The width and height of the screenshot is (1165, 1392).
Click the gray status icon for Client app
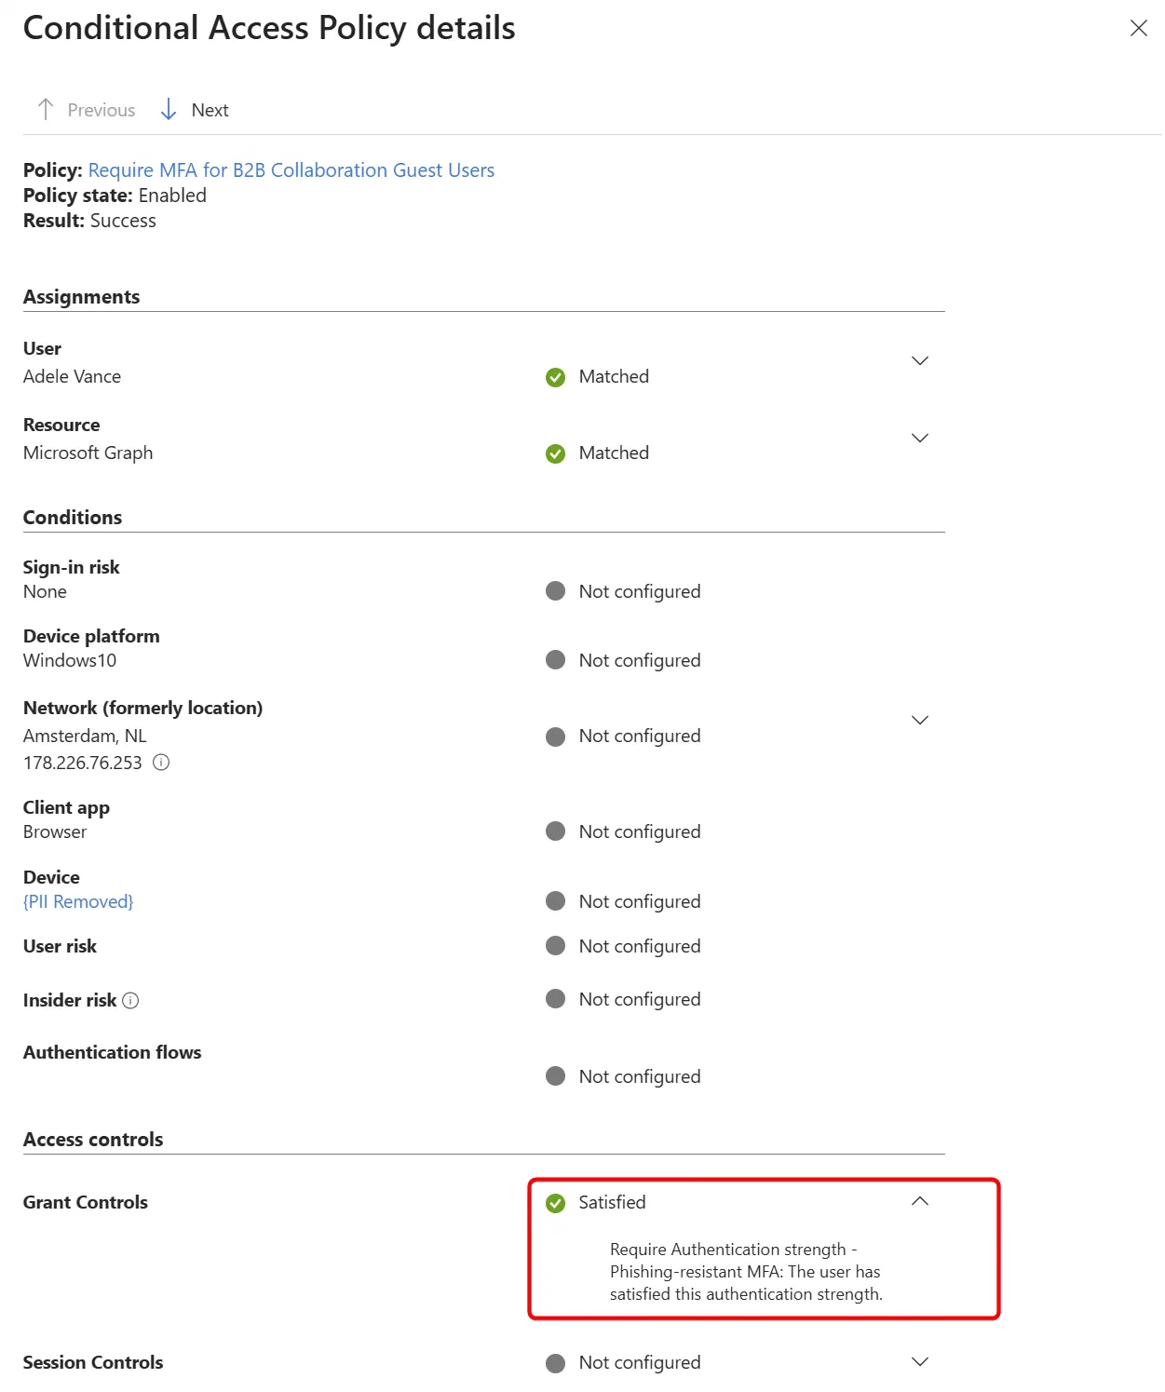coord(556,831)
